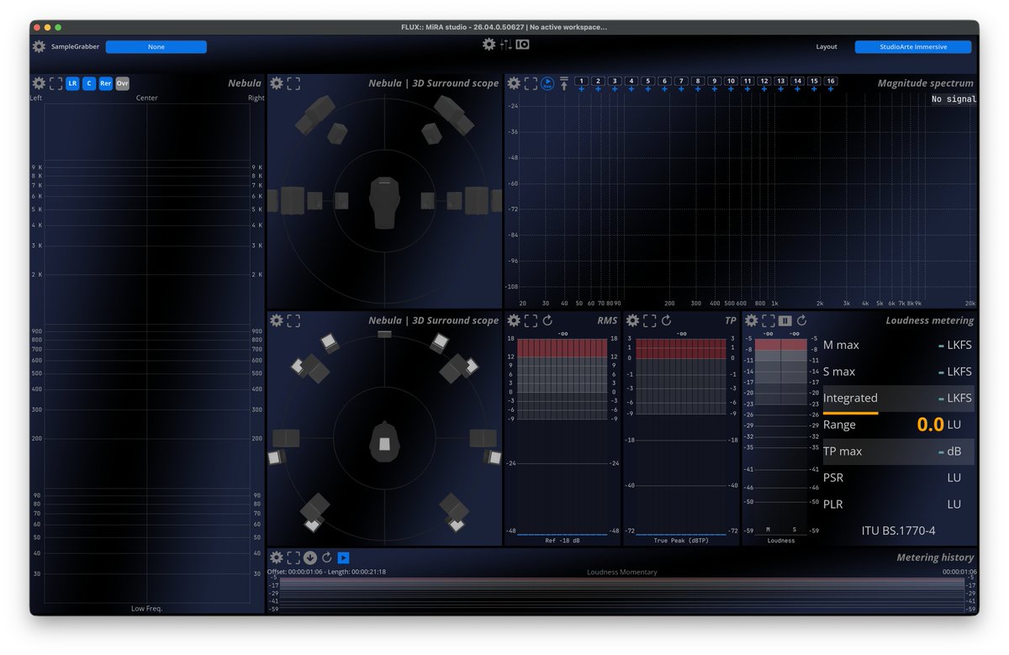
Task: Select spectrum snapshot slot 12
Action: [764, 81]
